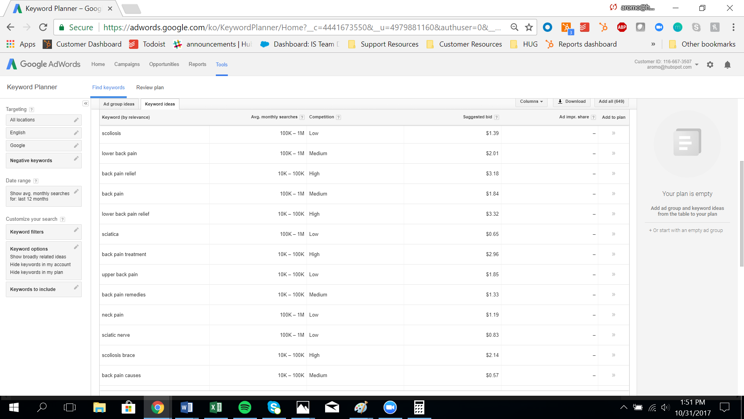This screenshot has height=419, width=744.
Task: Collapse the left targeting sidebar panel
Action: 86,104
